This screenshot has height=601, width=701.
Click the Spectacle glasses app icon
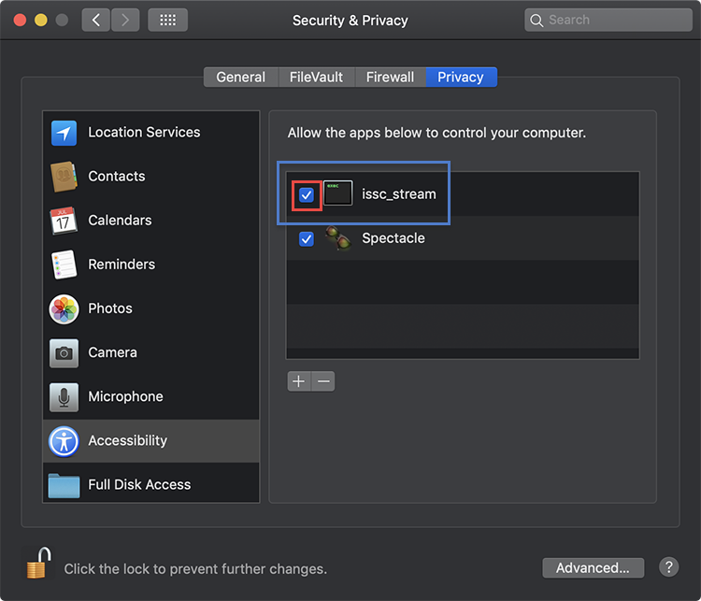[x=337, y=238]
